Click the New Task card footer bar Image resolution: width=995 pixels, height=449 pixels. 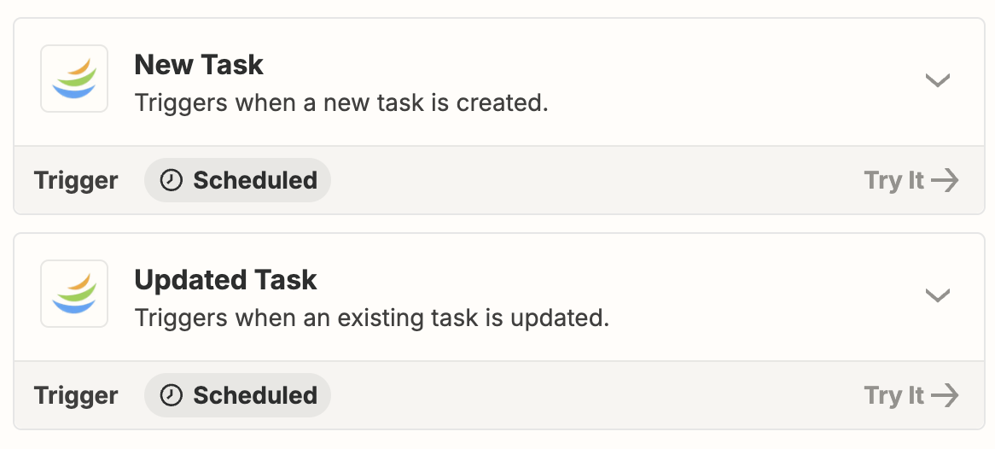[498, 180]
